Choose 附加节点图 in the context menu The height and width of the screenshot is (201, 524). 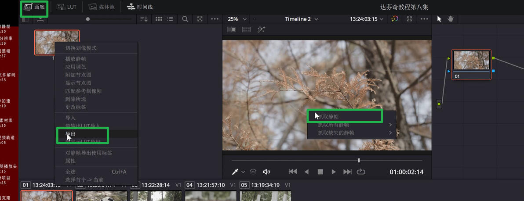click(78, 75)
